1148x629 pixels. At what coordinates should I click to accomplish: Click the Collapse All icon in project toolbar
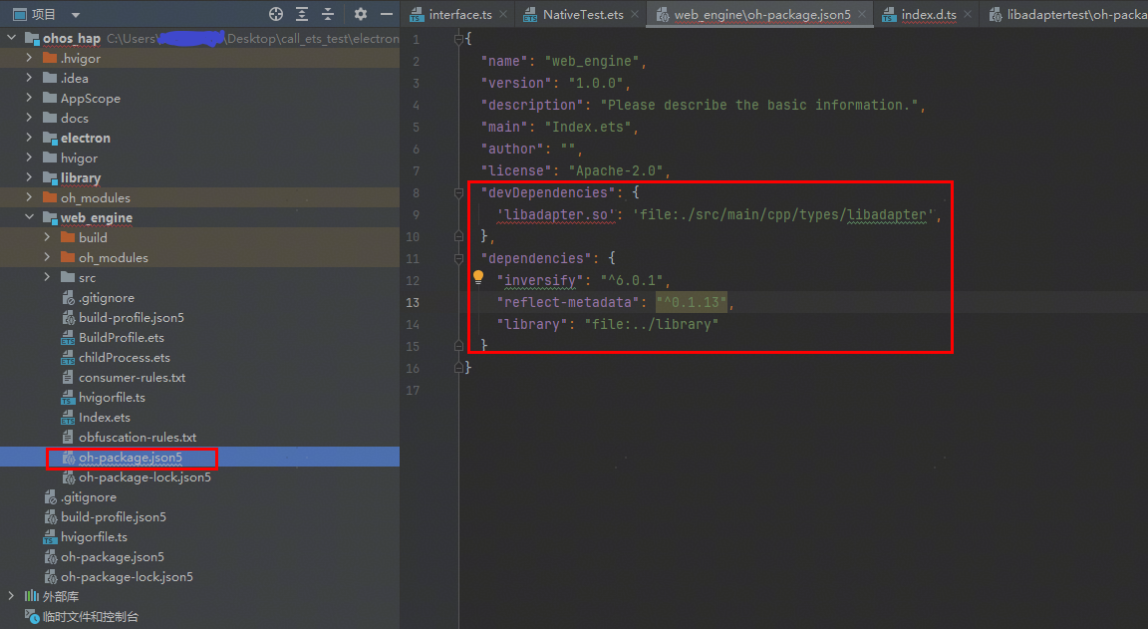(x=328, y=14)
